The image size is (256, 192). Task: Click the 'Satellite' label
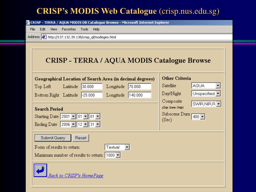coord(169,85)
